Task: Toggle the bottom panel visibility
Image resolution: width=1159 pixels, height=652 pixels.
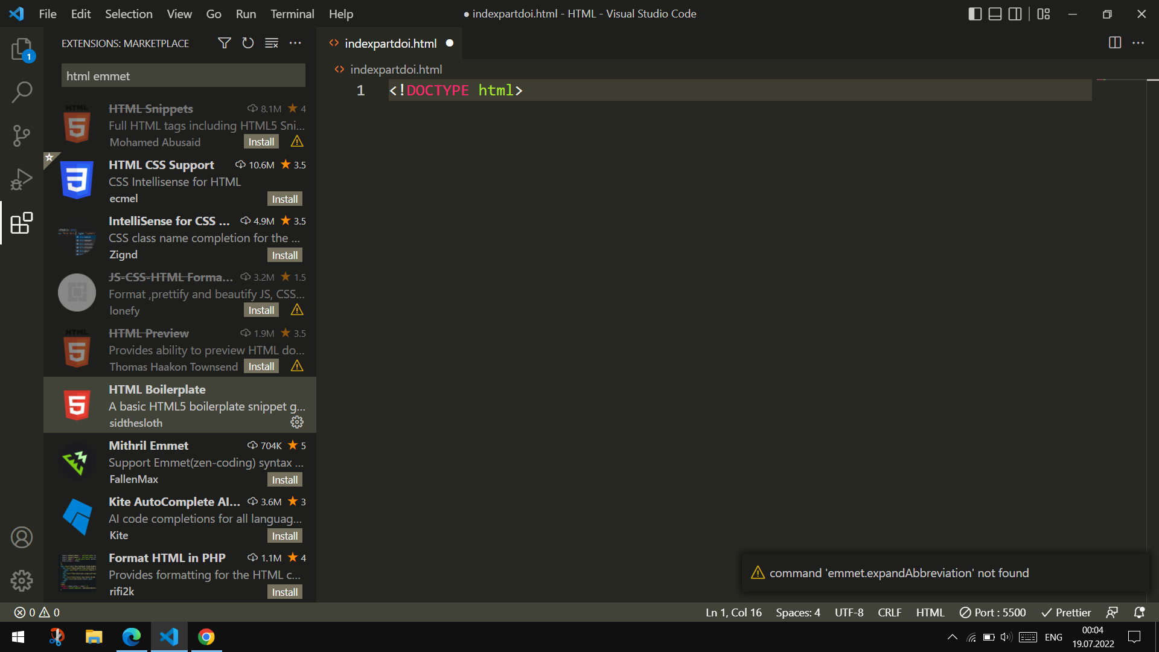Action: (995, 14)
